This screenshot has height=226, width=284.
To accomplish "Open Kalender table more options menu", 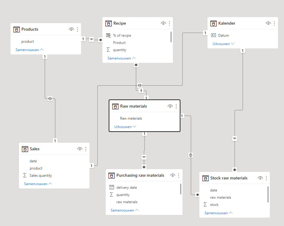I will tap(274, 23).
